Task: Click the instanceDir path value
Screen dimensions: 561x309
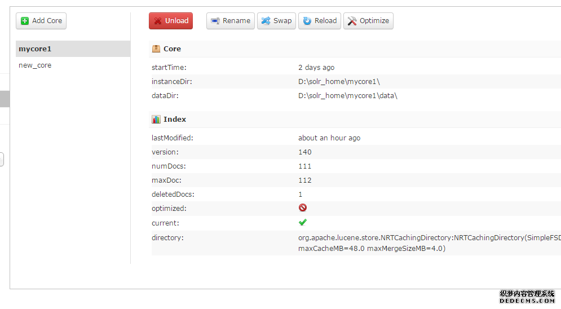Action: 339,82
